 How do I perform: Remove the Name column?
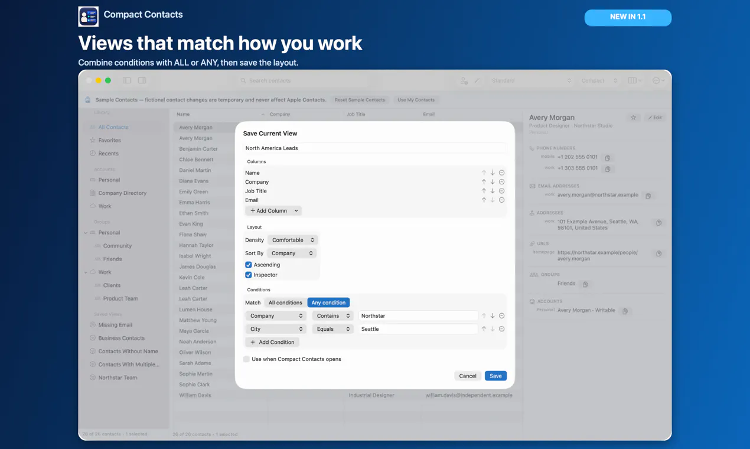coord(501,173)
